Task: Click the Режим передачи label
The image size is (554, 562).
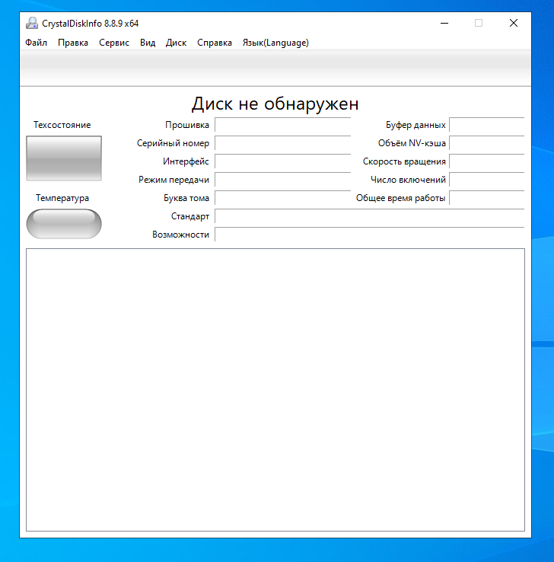Action: coord(174,180)
